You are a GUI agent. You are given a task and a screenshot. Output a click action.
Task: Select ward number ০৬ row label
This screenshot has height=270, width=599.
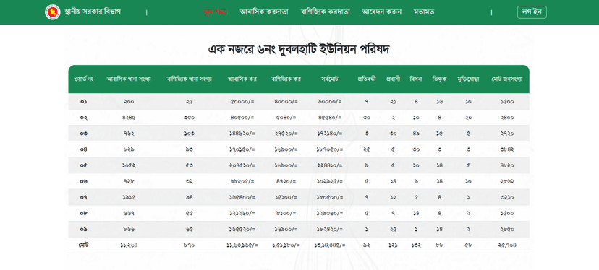point(84,181)
